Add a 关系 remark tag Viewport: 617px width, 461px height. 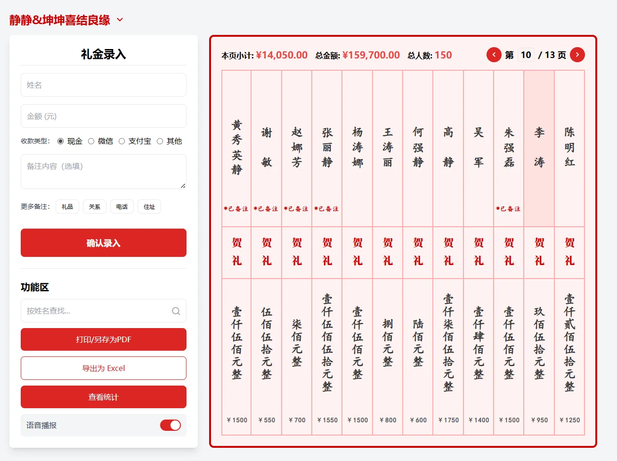tap(94, 206)
